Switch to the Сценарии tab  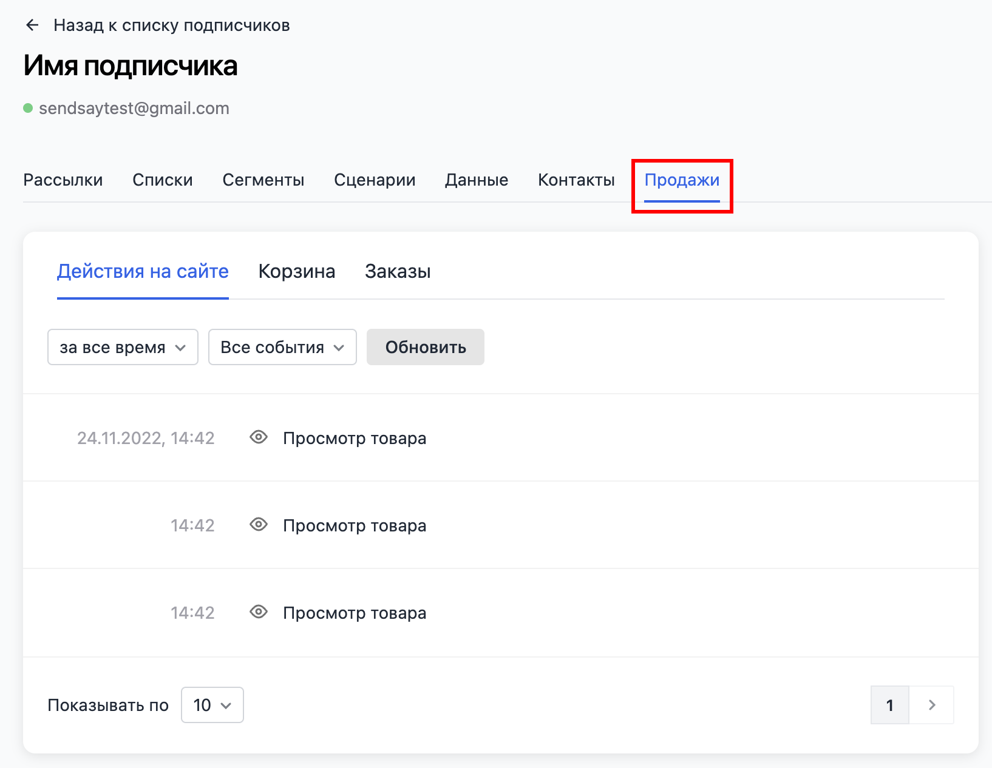[375, 180]
